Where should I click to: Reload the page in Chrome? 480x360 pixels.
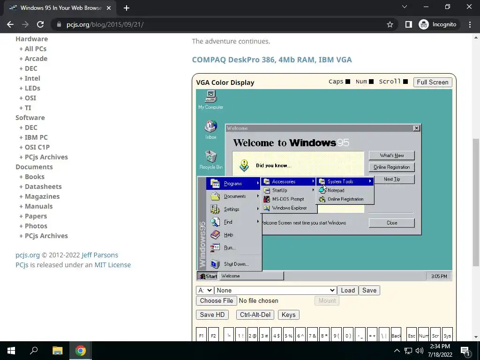point(40,24)
